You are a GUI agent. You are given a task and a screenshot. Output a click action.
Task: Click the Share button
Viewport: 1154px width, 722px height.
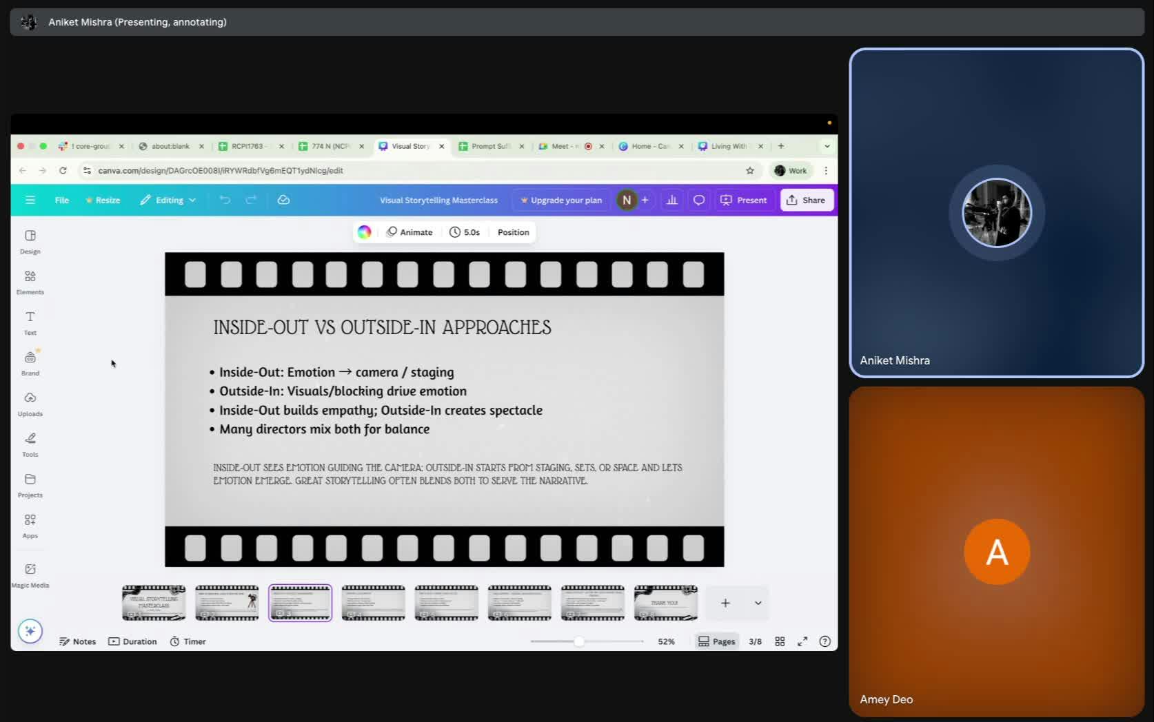pyautogui.click(x=806, y=200)
